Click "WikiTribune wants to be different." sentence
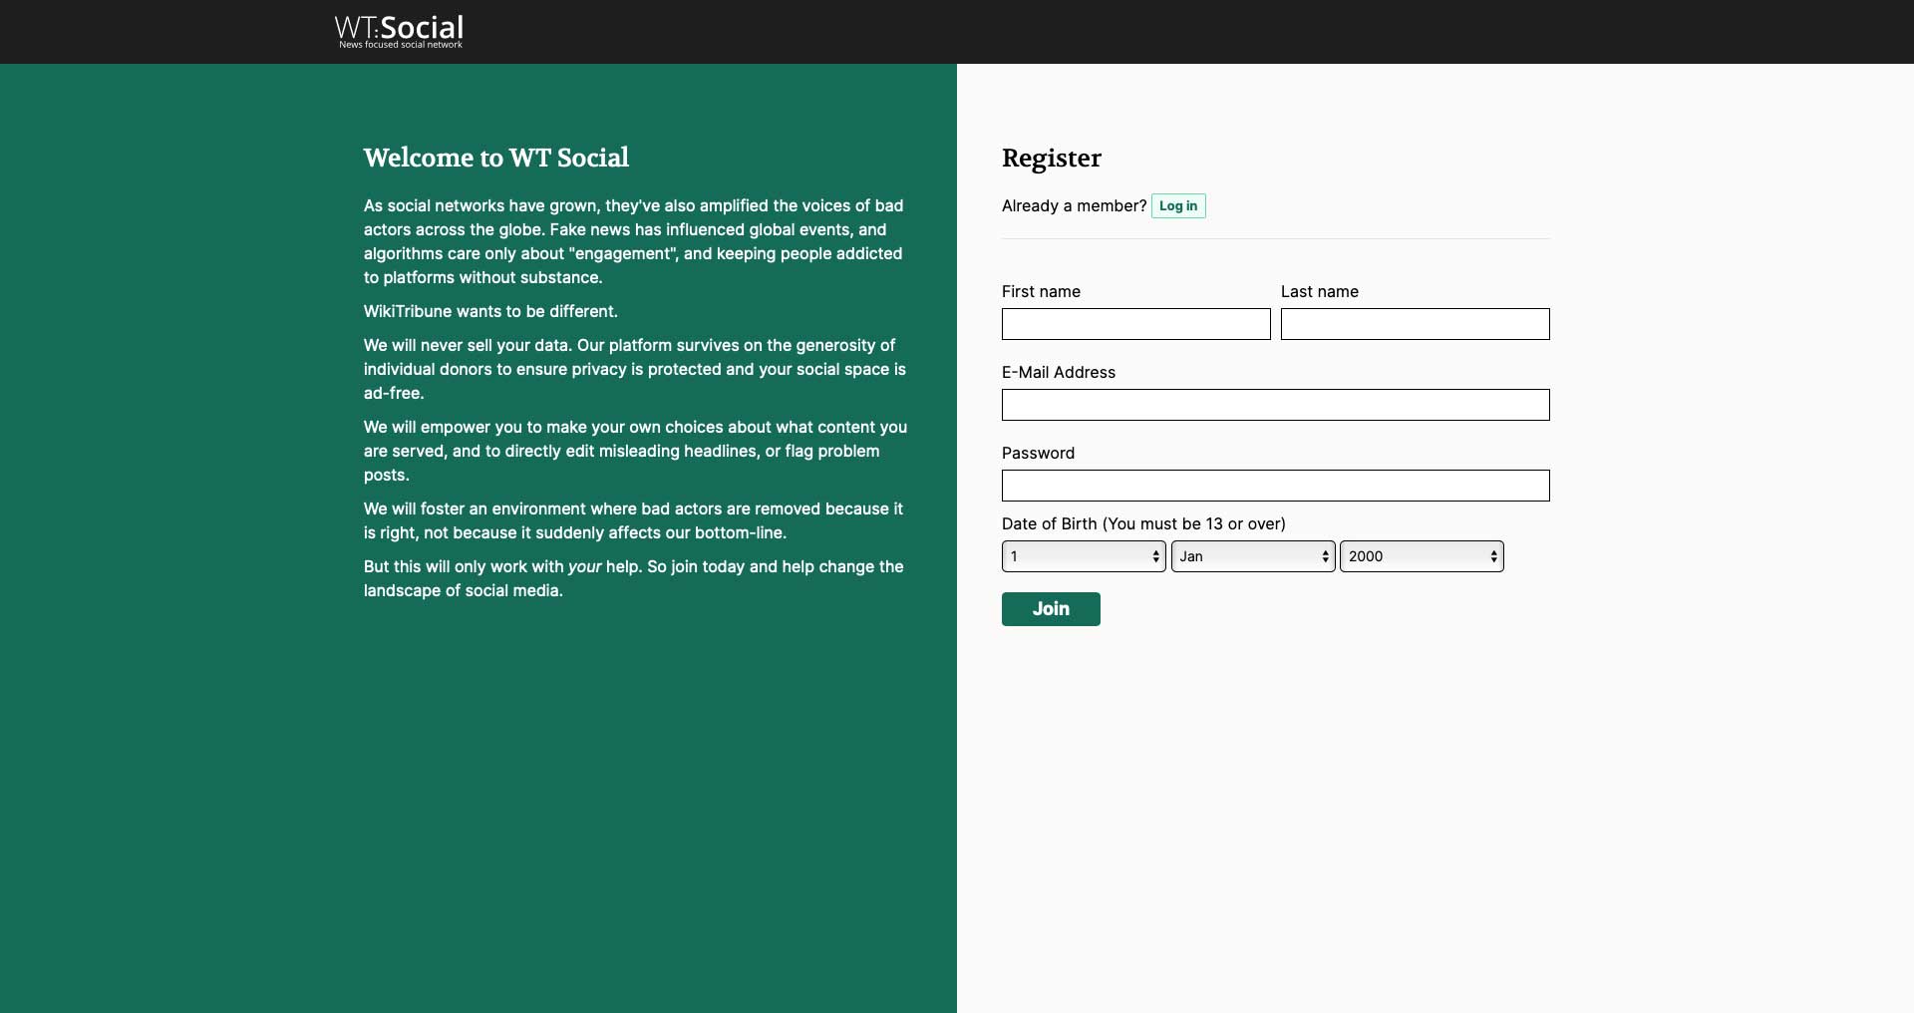The width and height of the screenshot is (1914, 1013). tap(490, 312)
